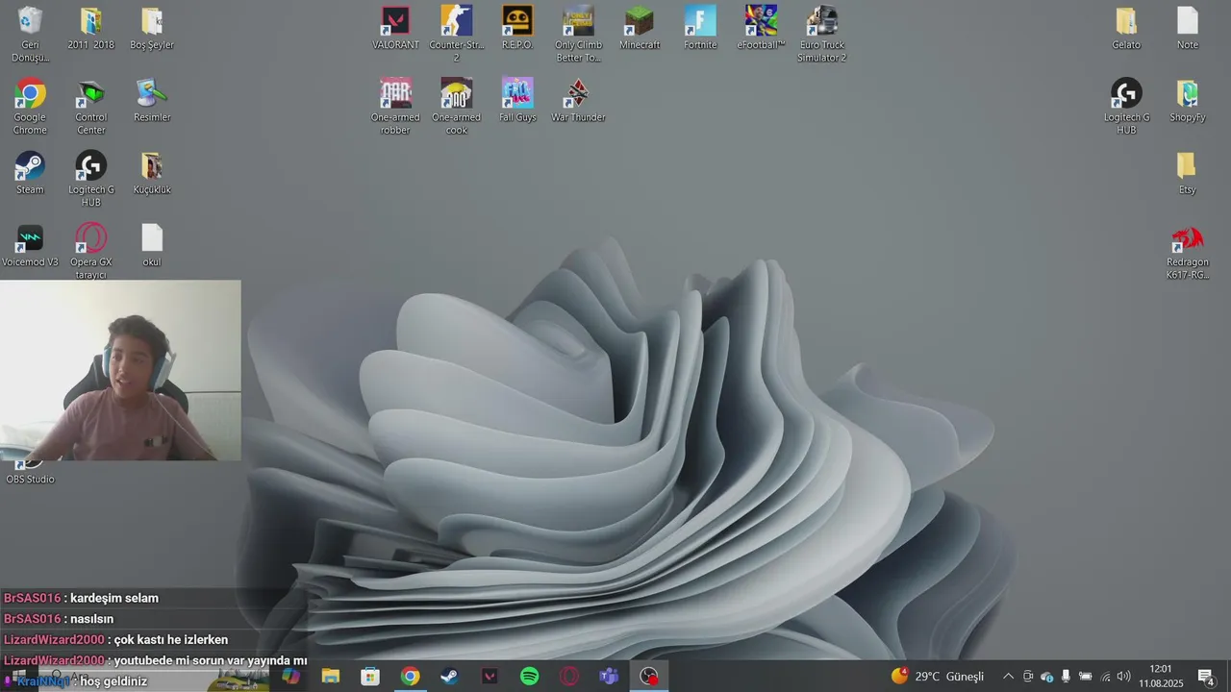Click the microphone icon in system tray

(x=1066, y=677)
